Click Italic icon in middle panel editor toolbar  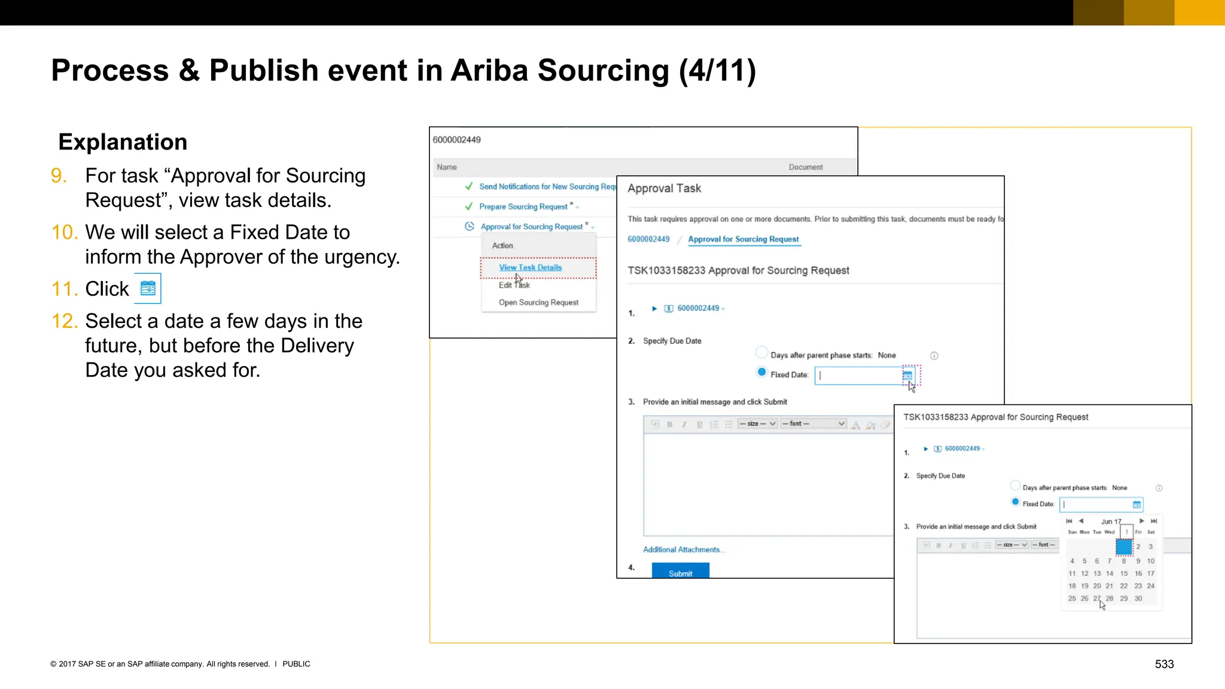[x=684, y=424]
